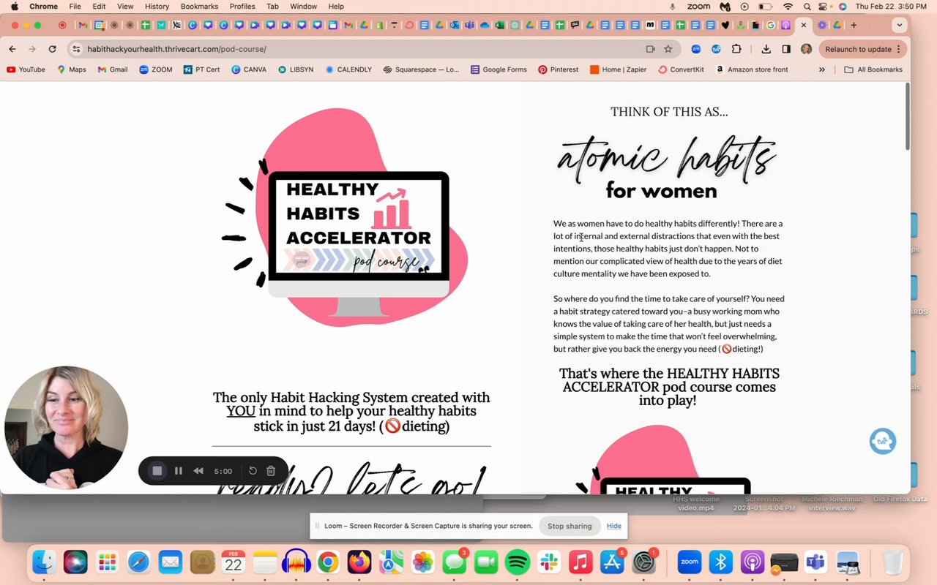Open Firefox from the Dock

point(359,562)
